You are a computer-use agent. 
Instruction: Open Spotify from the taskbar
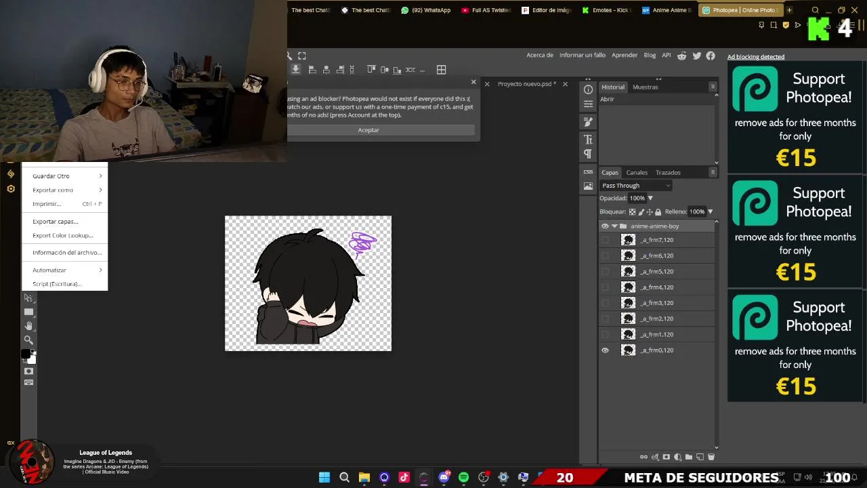coord(463,477)
